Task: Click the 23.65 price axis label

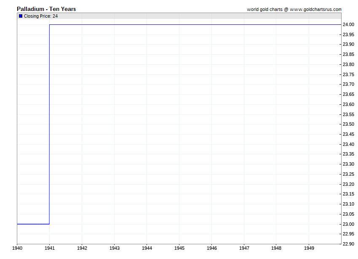Action: point(349,94)
